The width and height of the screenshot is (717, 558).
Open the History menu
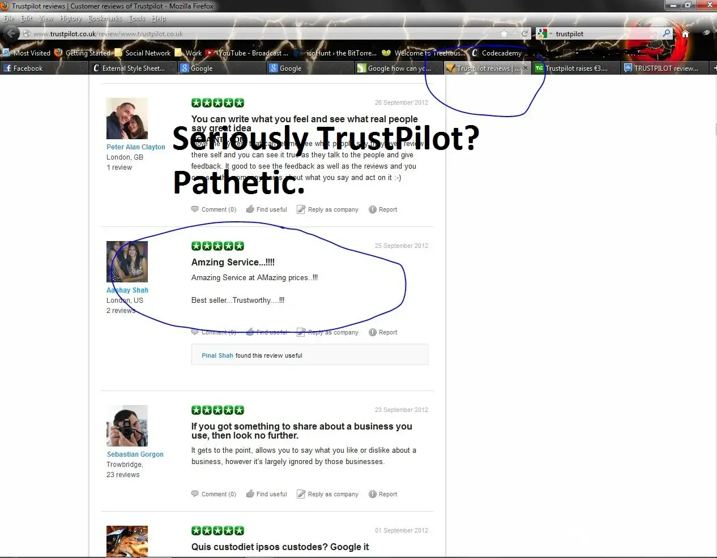pos(70,18)
